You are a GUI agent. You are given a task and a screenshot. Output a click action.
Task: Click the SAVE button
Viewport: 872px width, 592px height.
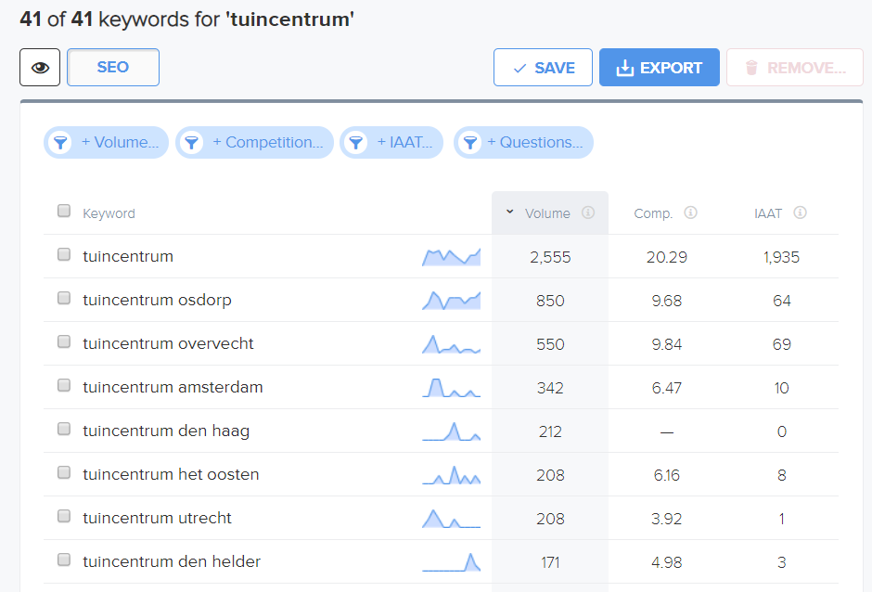tap(543, 68)
